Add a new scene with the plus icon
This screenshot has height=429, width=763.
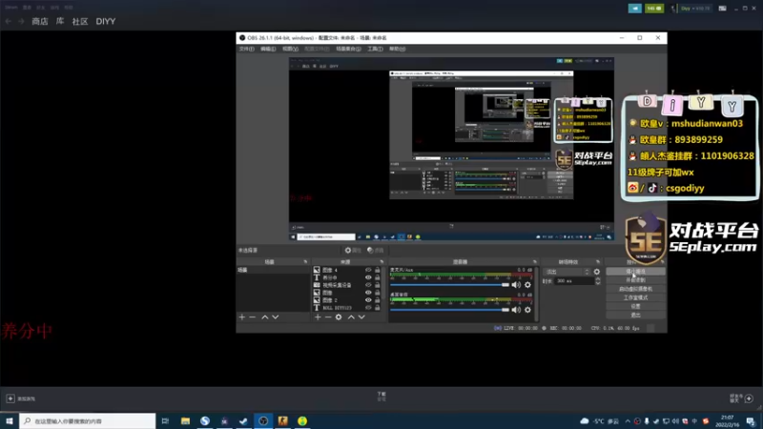pyautogui.click(x=242, y=317)
